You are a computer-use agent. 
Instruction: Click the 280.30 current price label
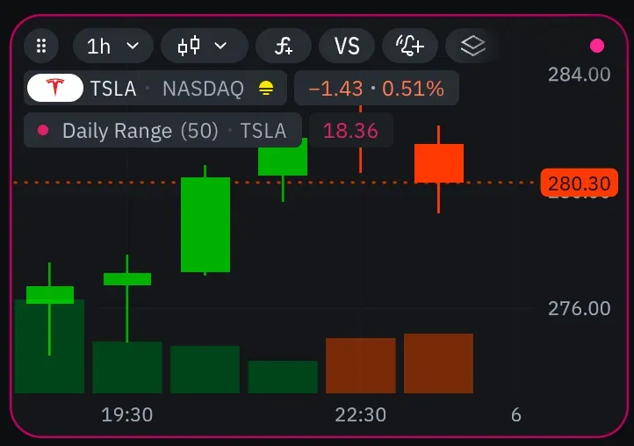click(579, 183)
